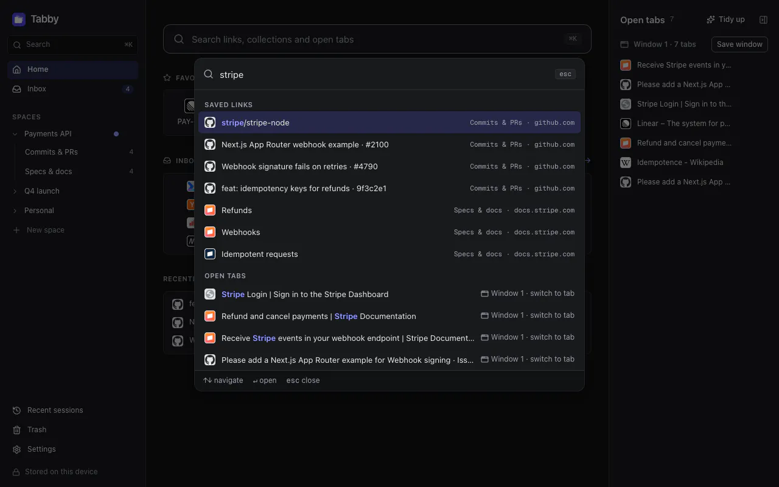779x487 pixels.
Task: Click the Inbox tray icon in sidebar
Action: click(16, 89)
